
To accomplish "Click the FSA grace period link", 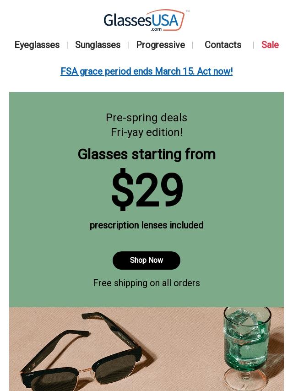I will (x=146, y=71).
